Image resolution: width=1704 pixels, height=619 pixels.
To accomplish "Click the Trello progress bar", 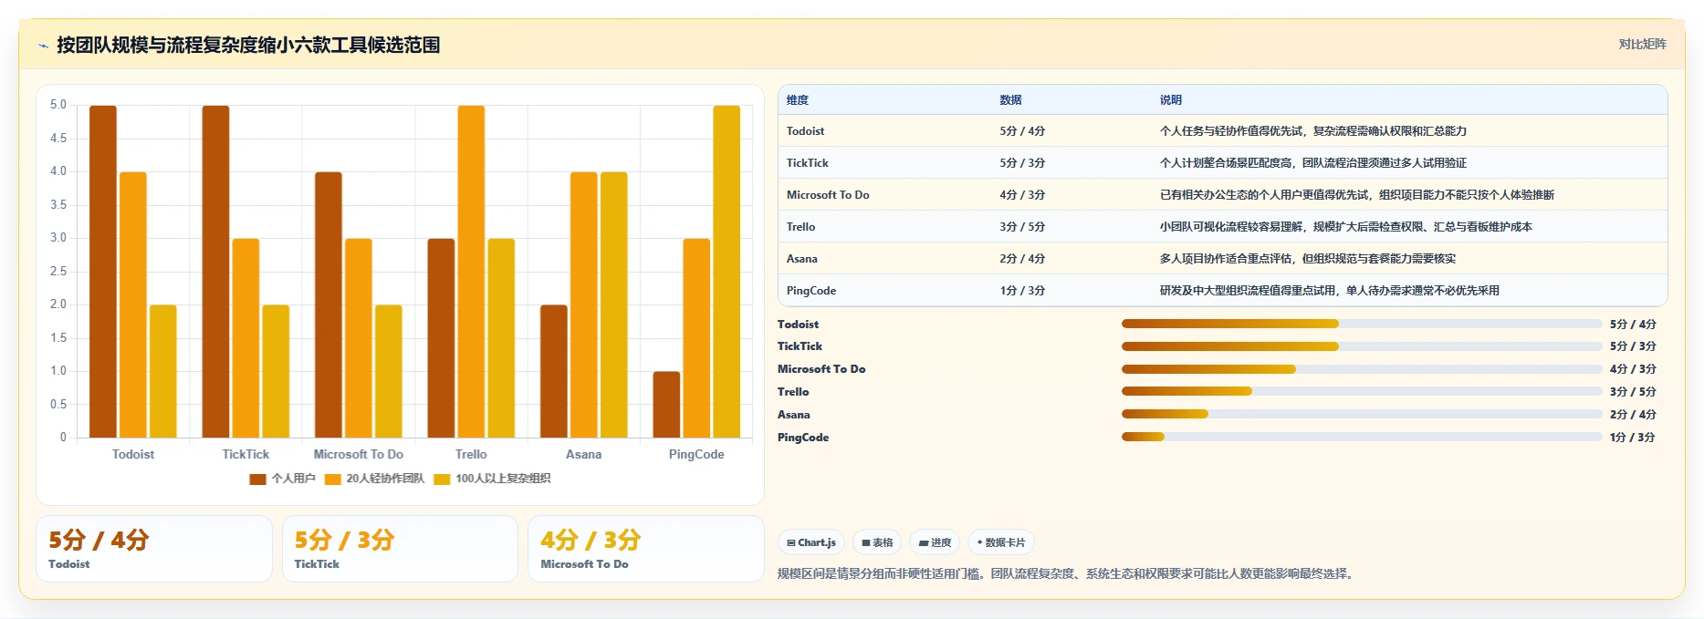I will click(x=1362, y=391).
